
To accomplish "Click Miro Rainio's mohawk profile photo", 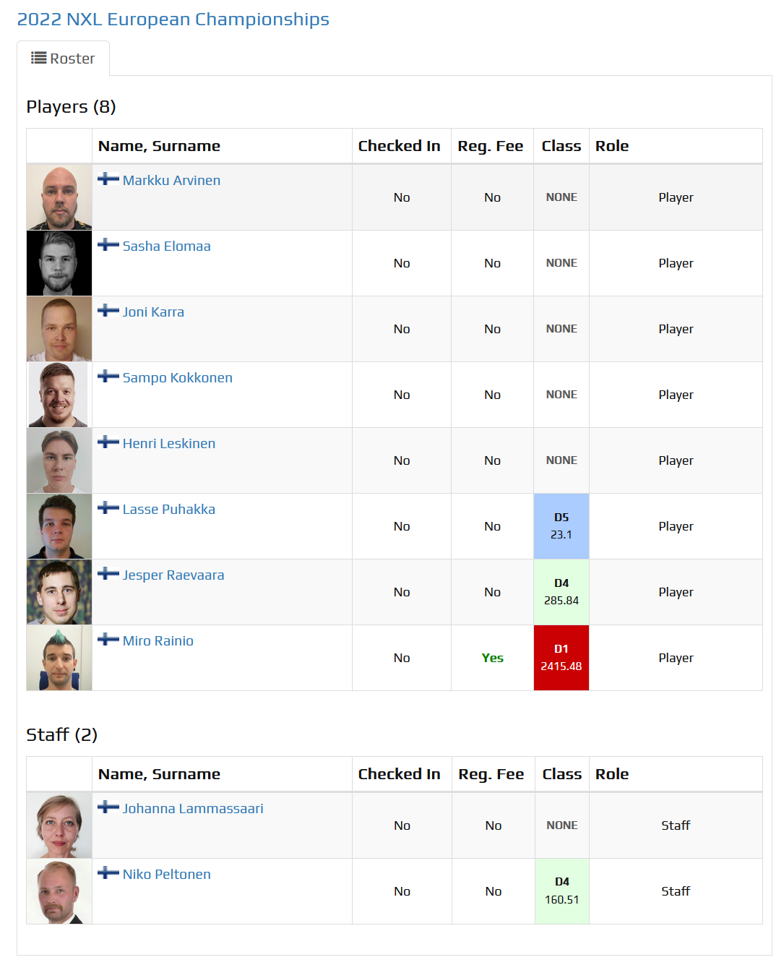I will 59,658.
